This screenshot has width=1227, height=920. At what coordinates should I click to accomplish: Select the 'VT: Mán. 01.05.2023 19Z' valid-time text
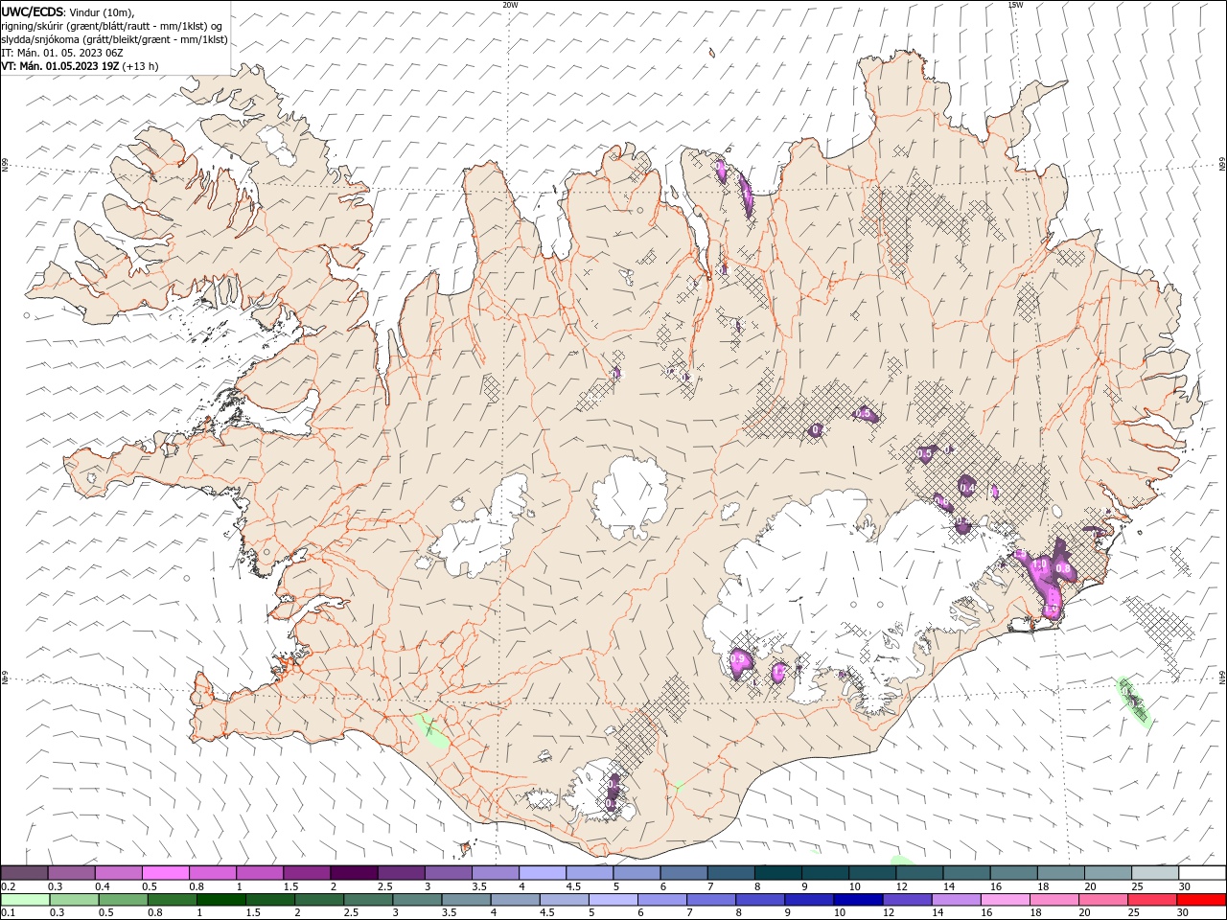[x=60, y=66]
